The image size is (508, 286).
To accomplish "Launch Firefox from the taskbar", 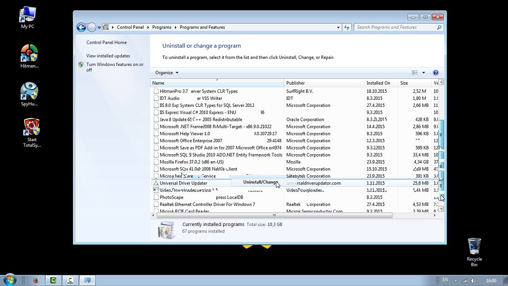I will [x=35, y=280].
